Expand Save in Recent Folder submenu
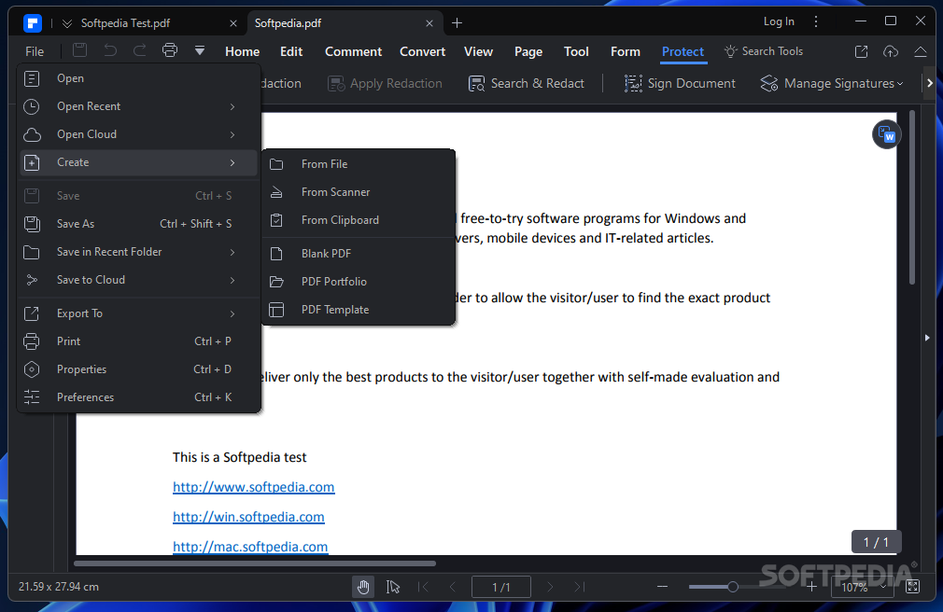The height and width of the screenshot is (612, 943). 139,252
